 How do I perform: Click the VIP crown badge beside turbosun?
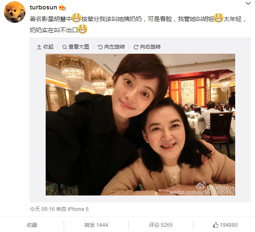(x=62, y=8)
